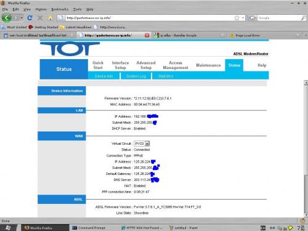Click the URL address bar field

149,18
